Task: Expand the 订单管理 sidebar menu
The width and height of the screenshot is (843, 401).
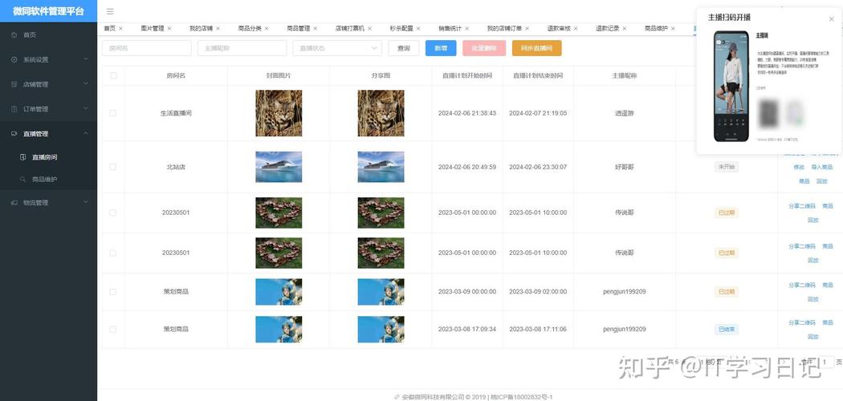Action: [85, 108]
